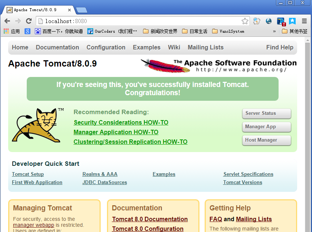Click the browser forward arrow
This screenshot has width=312, height=232.
(x=18, y=21)
